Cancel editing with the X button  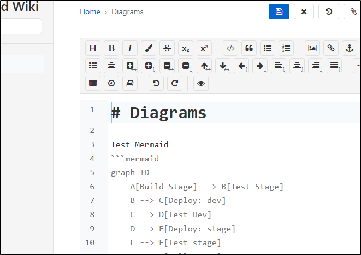tap(304, 11)
